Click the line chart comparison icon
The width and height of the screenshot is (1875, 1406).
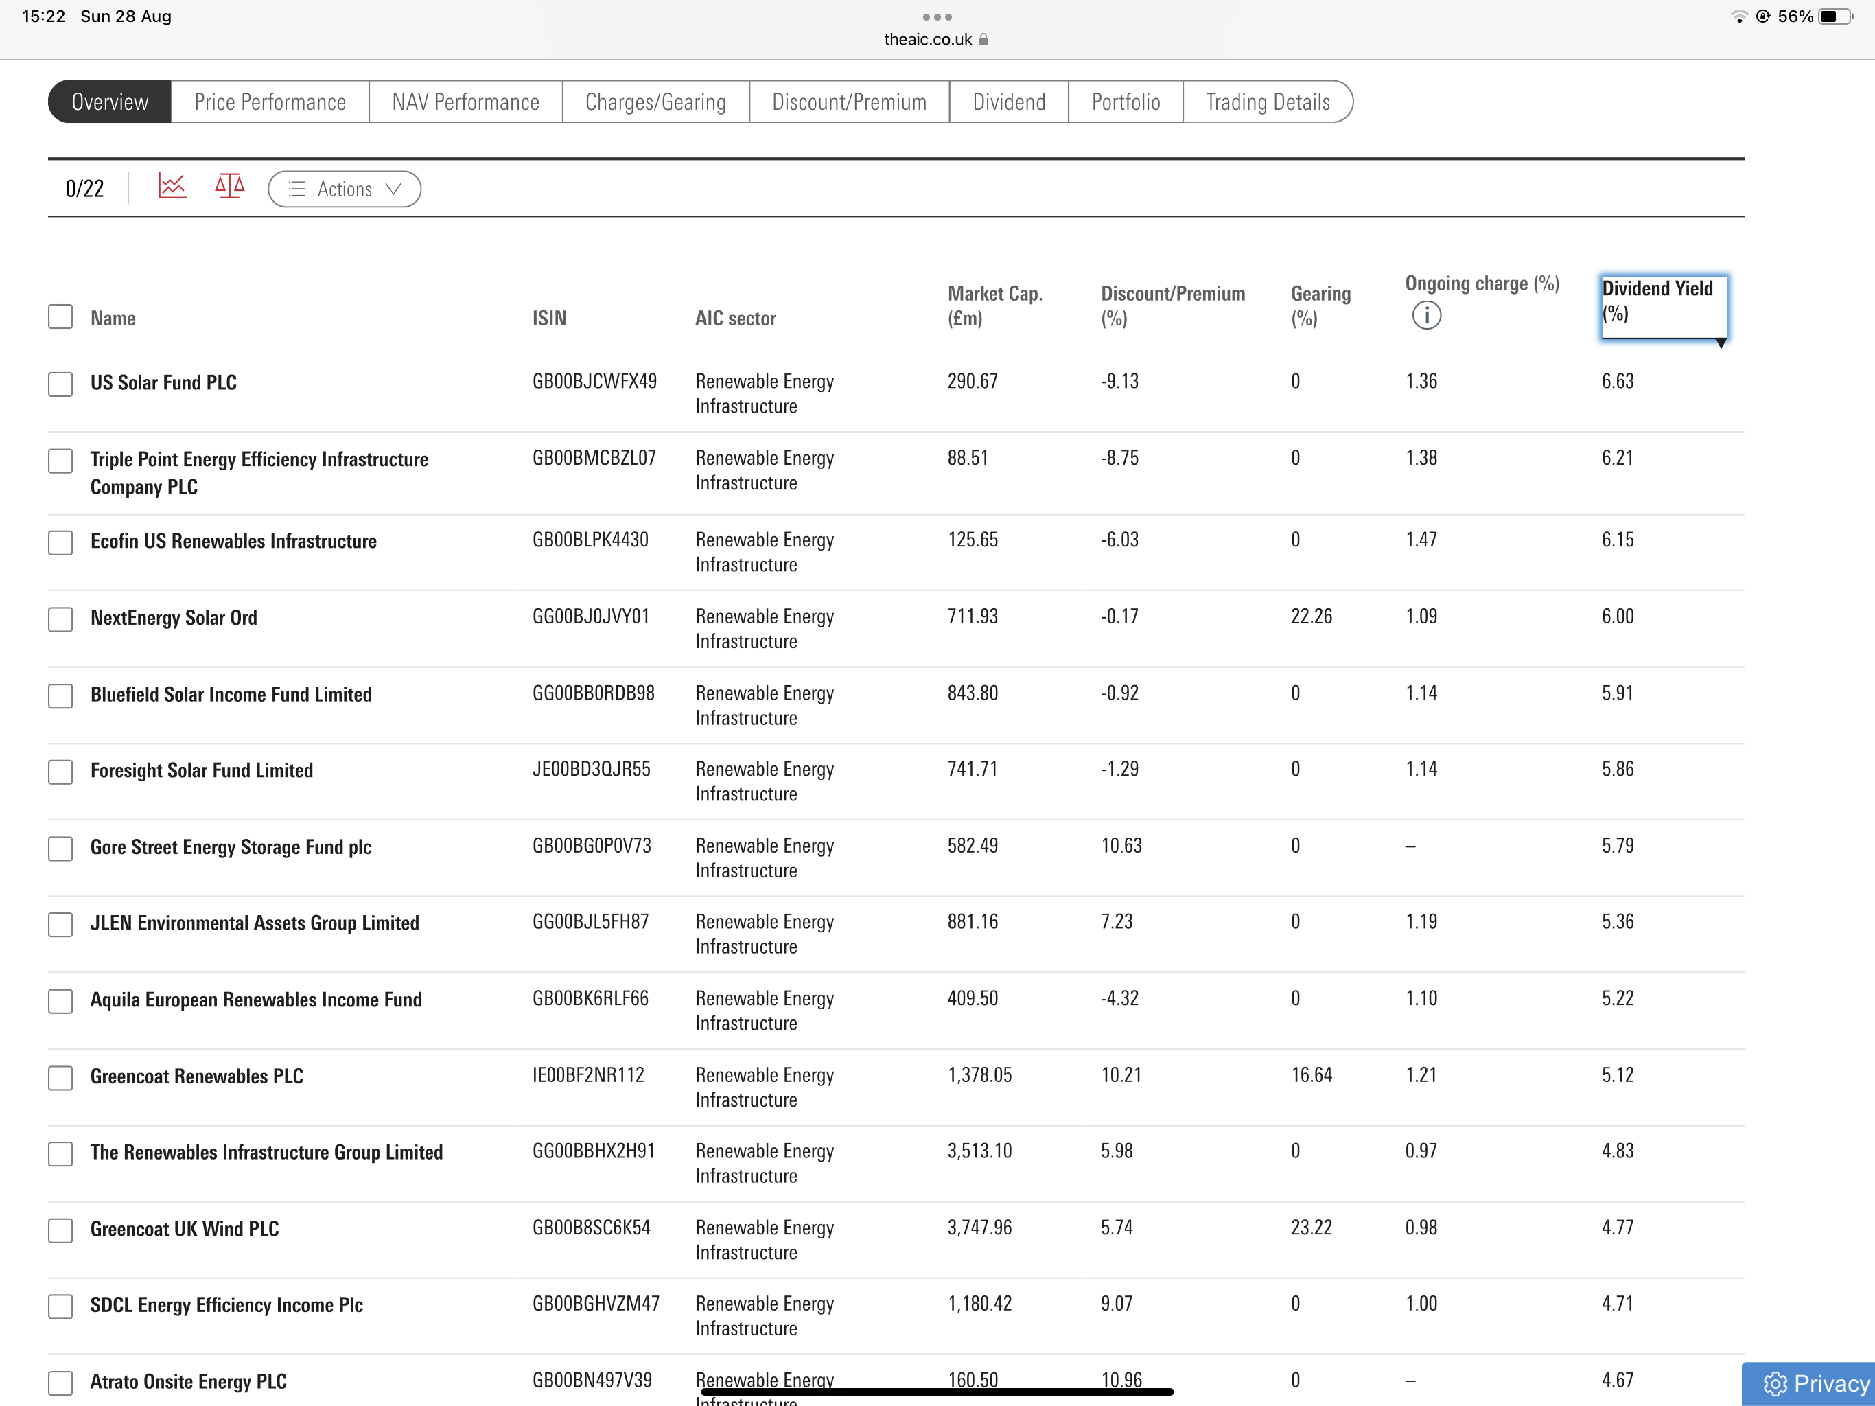coord(172,187)
